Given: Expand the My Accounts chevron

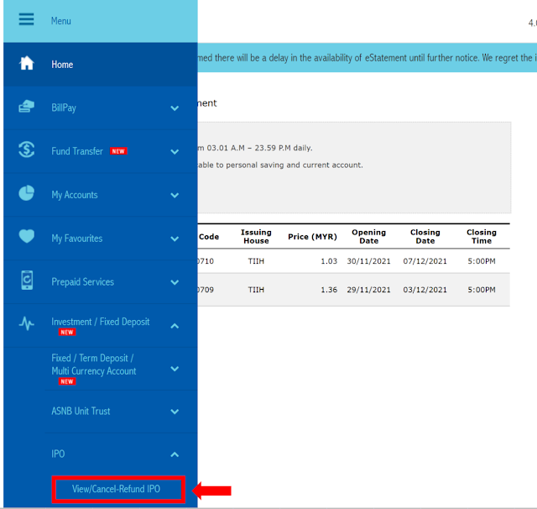Looking at the screenshot, I should (175, 196).
